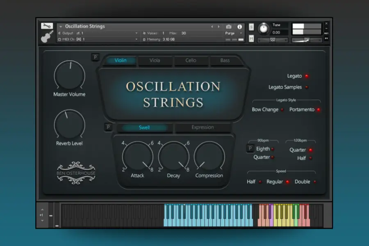Click the Decay knob

tap(174, 156)
